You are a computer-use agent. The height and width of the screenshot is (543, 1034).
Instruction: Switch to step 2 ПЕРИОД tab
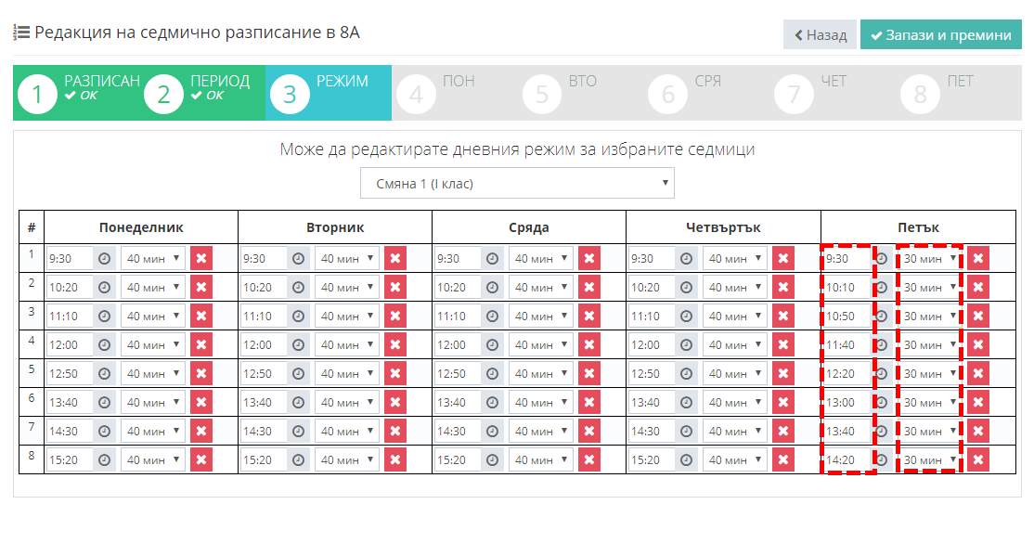click(x=202, y=93)
